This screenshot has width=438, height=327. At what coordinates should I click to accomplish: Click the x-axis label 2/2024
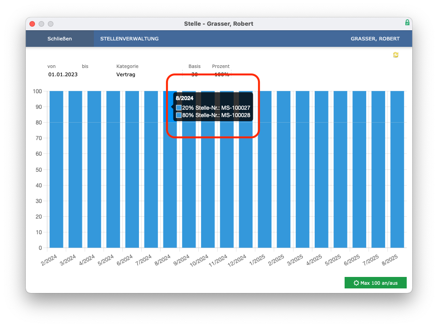point(49,260)
